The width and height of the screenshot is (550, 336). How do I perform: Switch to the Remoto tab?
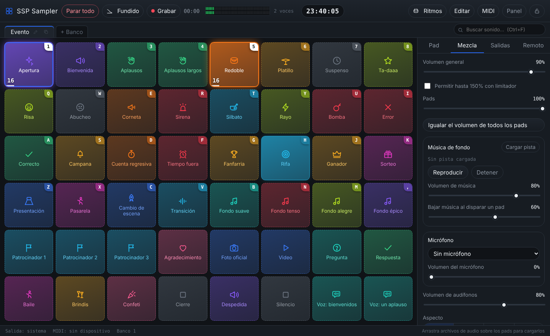533,45
